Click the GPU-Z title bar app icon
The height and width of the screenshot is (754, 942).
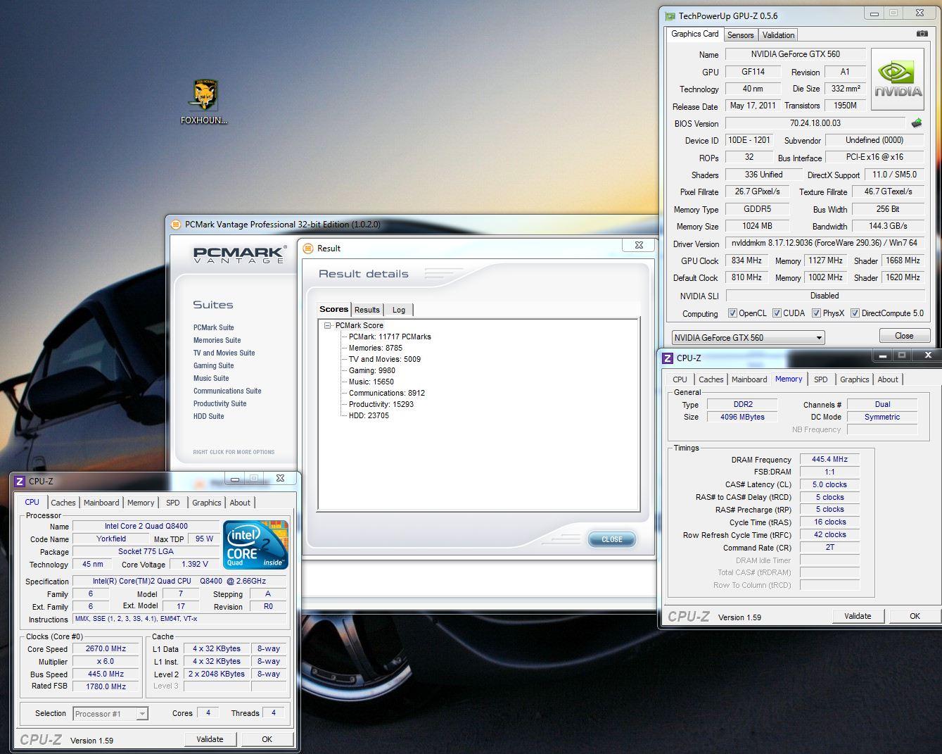point(670,15)
